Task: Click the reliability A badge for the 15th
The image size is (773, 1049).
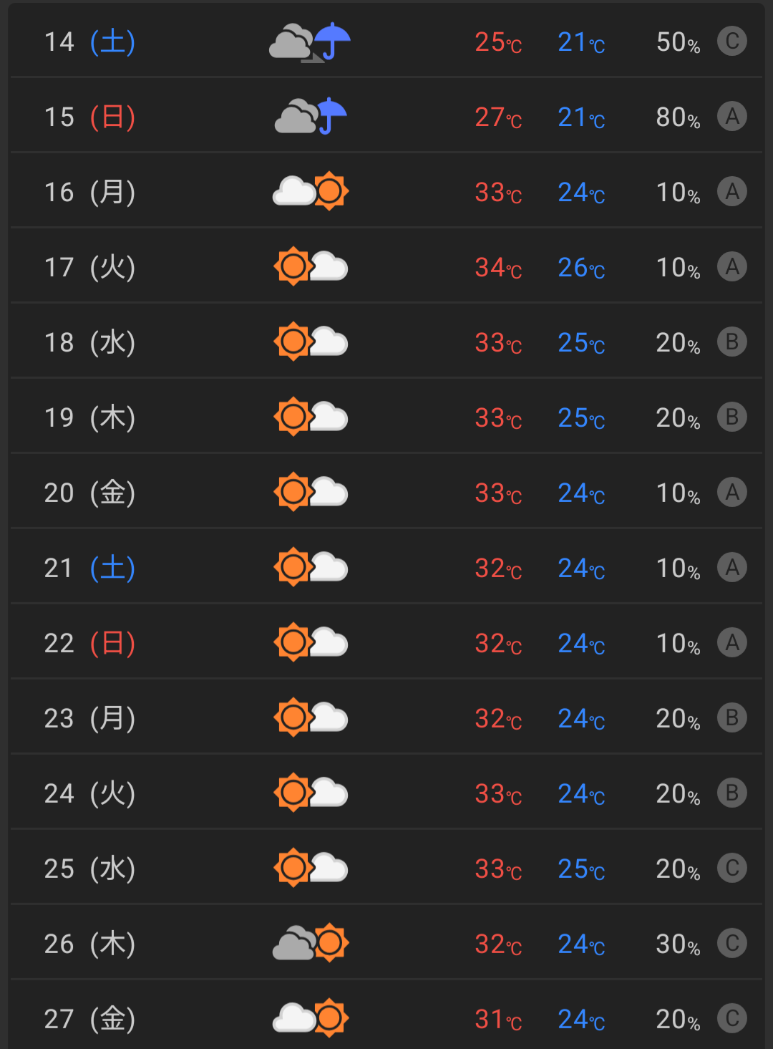Action: pos(731,117)
